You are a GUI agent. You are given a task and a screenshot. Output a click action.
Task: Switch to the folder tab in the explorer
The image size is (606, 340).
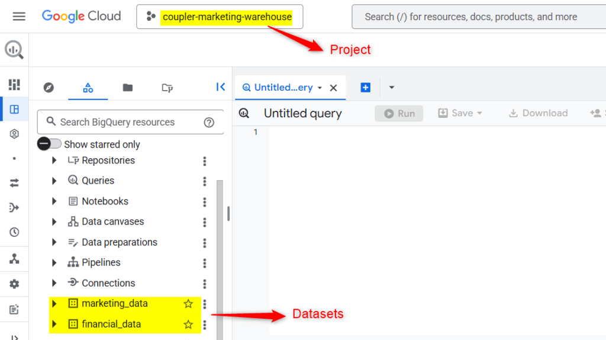click(x=128, y=88)
